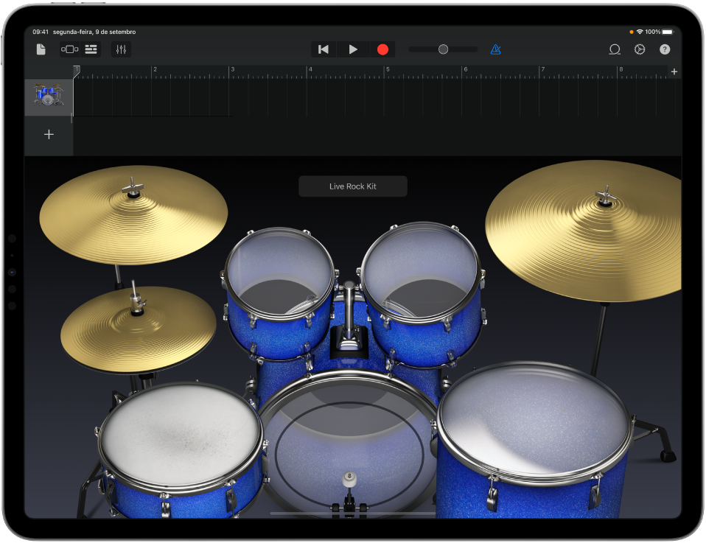This screenshot has height=543, width=706.
Task: Open song settings gear icon
Action: (640, 49)
